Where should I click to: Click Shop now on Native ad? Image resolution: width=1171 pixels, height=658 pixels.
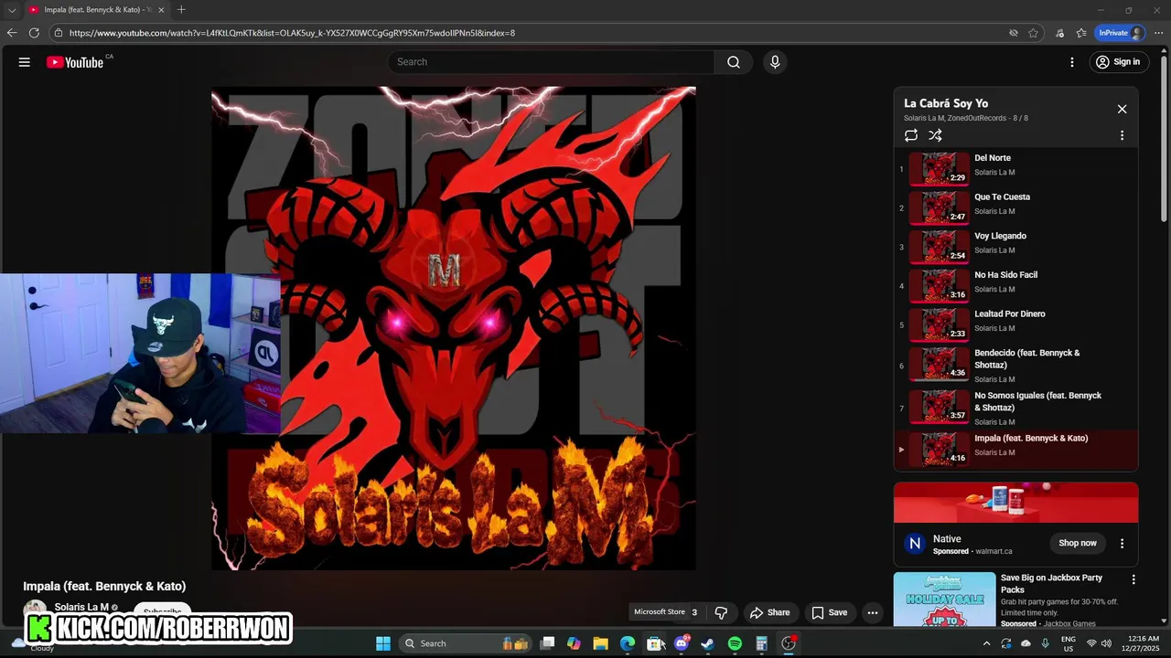coord(1077,543)
